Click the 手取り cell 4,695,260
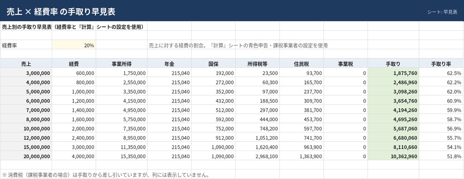Screen dimensions: 464x179 [393, 119]
